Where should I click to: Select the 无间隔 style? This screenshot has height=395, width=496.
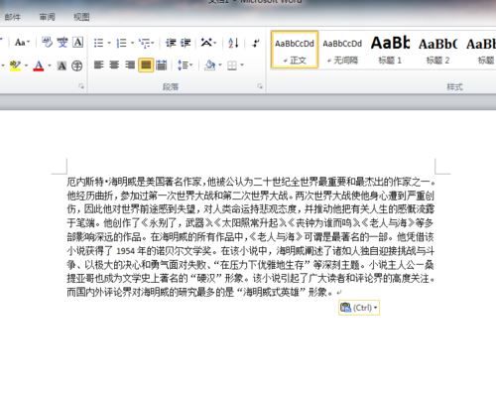[342, 50]
